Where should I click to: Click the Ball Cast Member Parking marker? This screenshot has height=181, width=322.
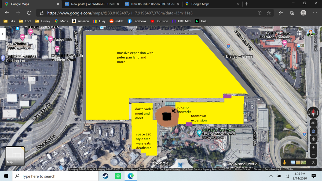3,58
